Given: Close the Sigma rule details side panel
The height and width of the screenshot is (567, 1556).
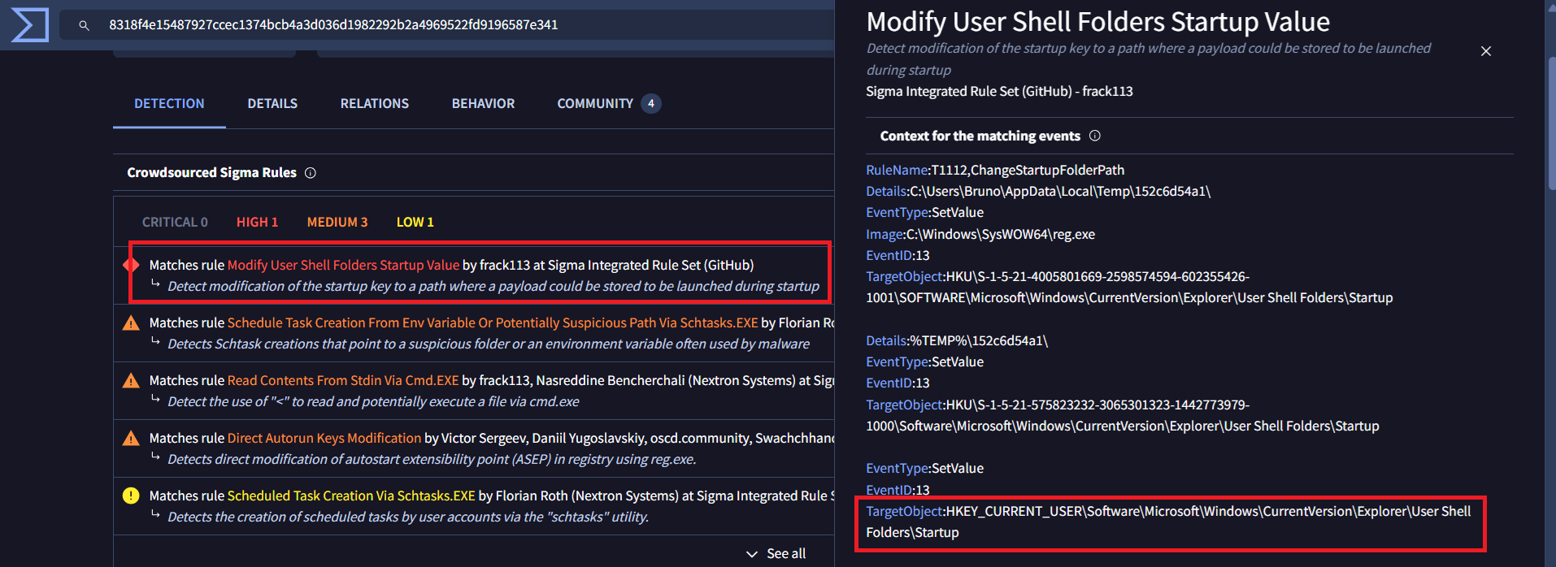Looking at the screenshot, I should [x=1486, y=51].
